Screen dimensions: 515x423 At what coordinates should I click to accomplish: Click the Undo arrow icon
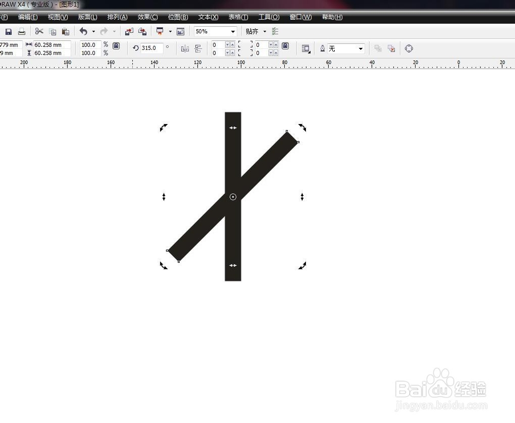(x=83, y=31)
